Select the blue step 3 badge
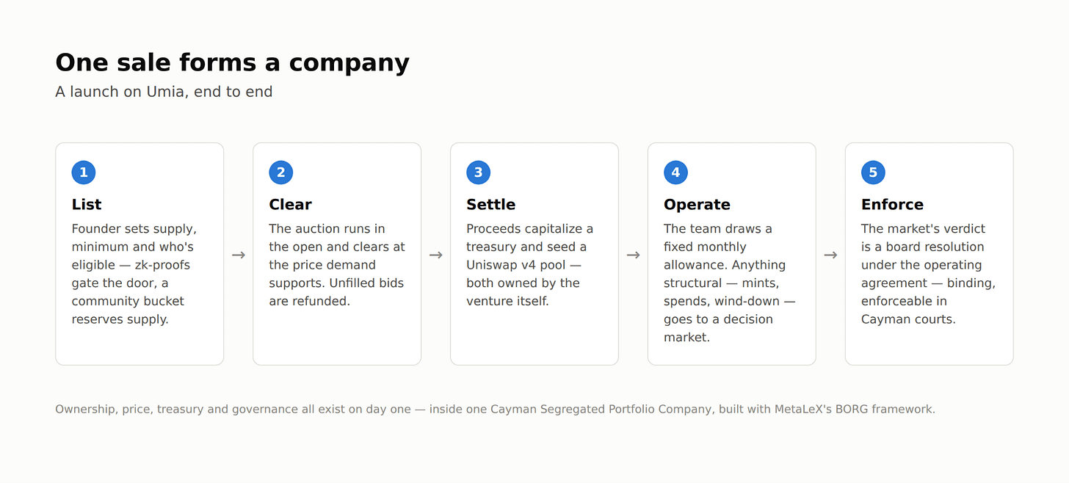 click(x=479, y=172)
